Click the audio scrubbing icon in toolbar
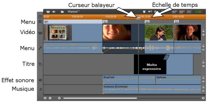 pos(150,12)
